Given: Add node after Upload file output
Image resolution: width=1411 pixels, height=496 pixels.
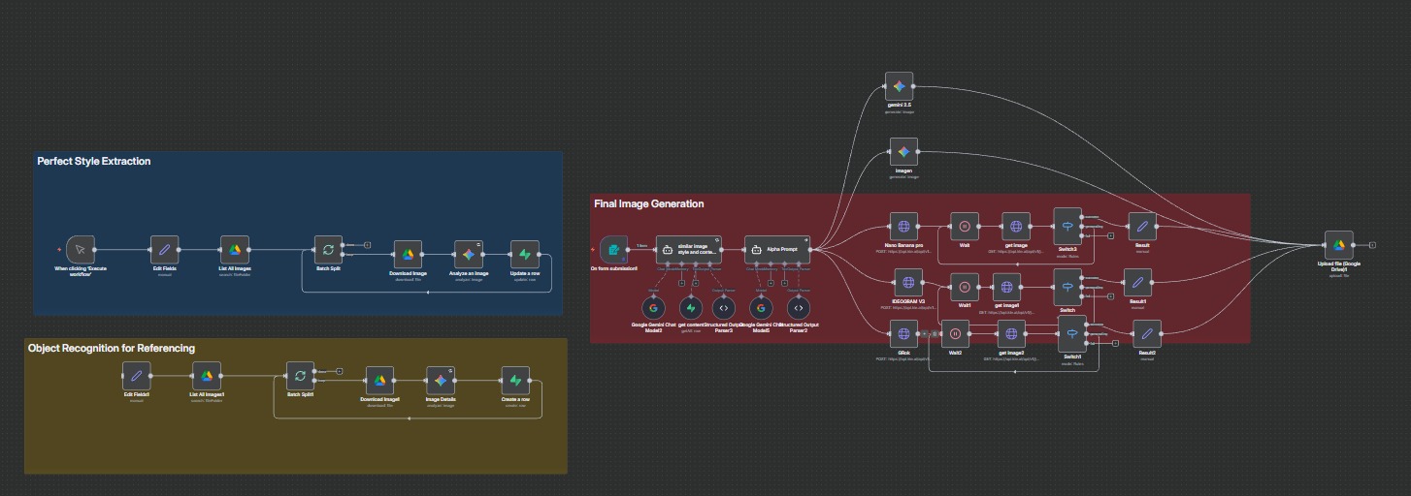Looking at the screenshot, I should tap(1372, 245).
